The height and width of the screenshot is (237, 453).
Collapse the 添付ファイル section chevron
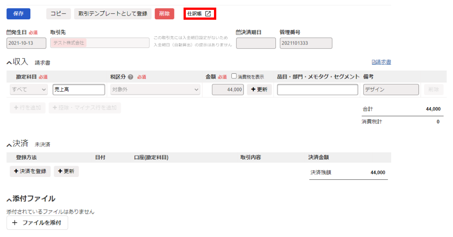pos(9,200)
